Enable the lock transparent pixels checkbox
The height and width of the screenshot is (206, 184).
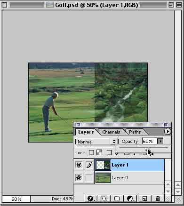pyautogui.click(x=91, y=152)
